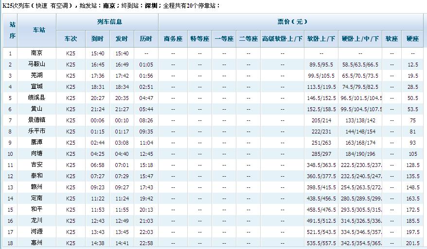Click the 硬座 column header
This screenshot has width=427, height=249.
[x=413, y=39]
